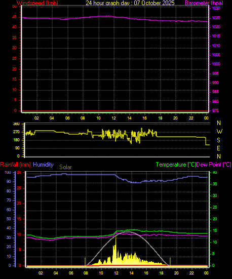Screen dimensions: 232x279
Task: Click the "24 hour graph day : 07 October 2025" heading
Action: [x=130, y=3]
